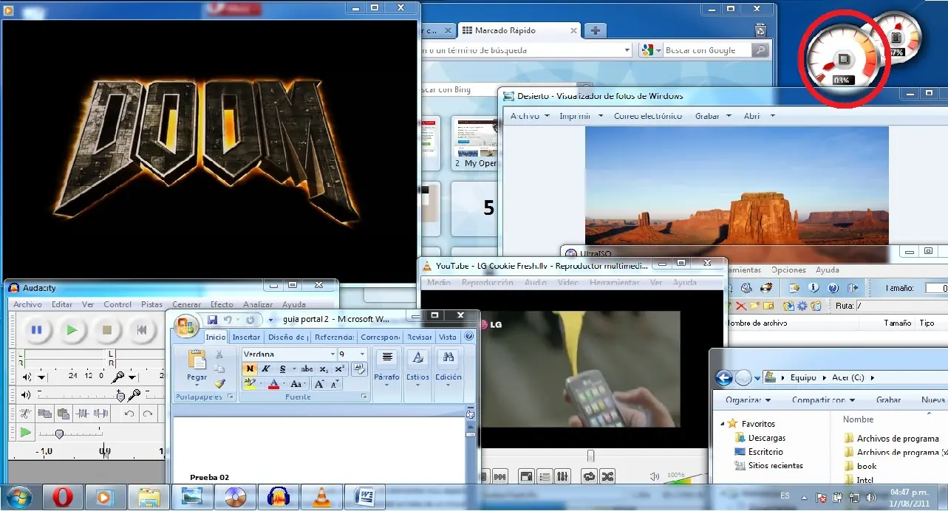Click the VLC Next track button
Screen dimensions: 948x511
click(500, 476)
